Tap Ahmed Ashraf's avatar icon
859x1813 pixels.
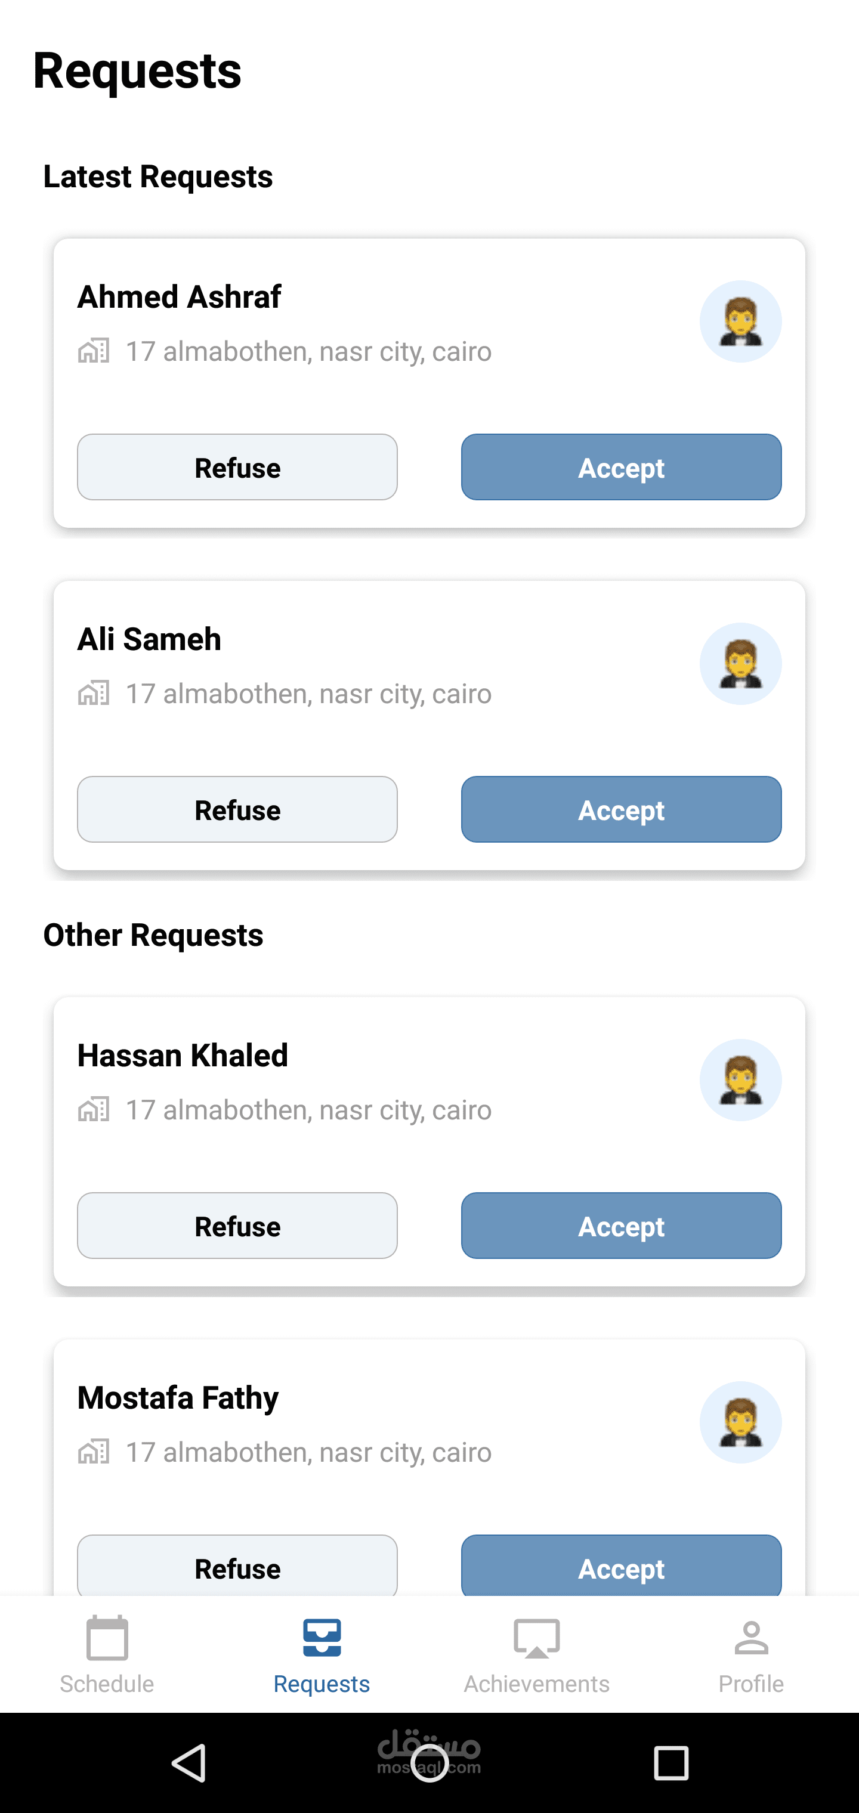740,321
